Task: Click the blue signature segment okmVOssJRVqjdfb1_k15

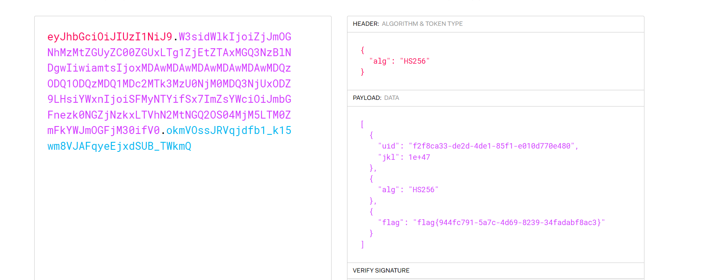Action: 229,131
